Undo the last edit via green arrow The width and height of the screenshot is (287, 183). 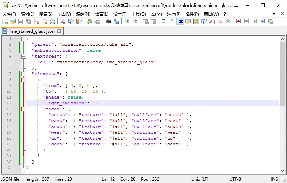[90, 22]
